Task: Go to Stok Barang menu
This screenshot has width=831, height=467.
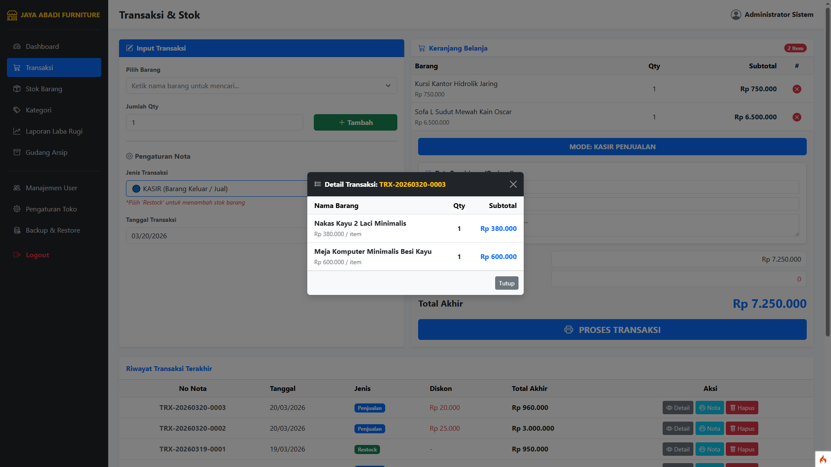Action: 44,89
